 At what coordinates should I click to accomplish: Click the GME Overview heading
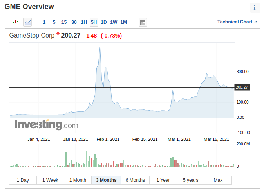pyautogui.click(x=29, y=7)
